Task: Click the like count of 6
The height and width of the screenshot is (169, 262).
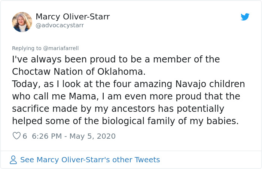Action: tap(25, 136)
